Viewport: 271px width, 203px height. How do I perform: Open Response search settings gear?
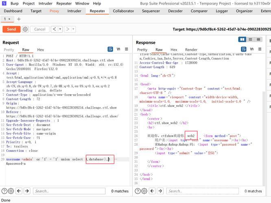[144, 191]
